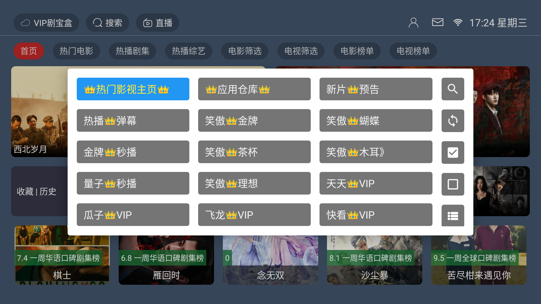Click the refresh arrows icon in popup
This screenshot has height=304, width=541.
(x=453, y=121)
